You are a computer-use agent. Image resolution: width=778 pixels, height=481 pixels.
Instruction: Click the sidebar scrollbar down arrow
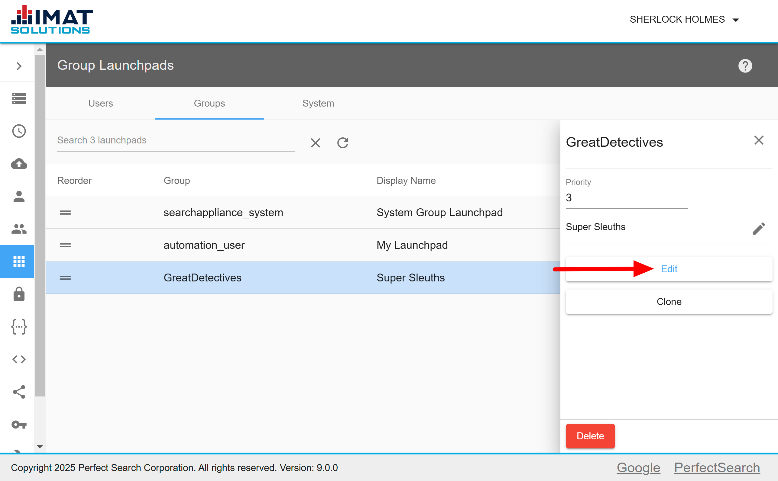[x=40, y=447]
